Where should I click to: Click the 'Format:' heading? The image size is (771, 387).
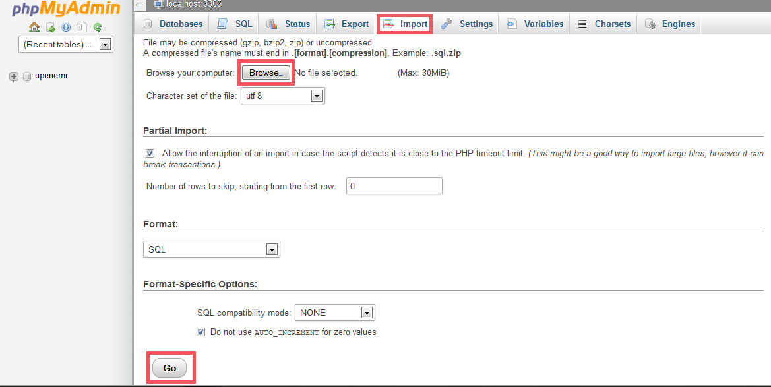(160, 224)
